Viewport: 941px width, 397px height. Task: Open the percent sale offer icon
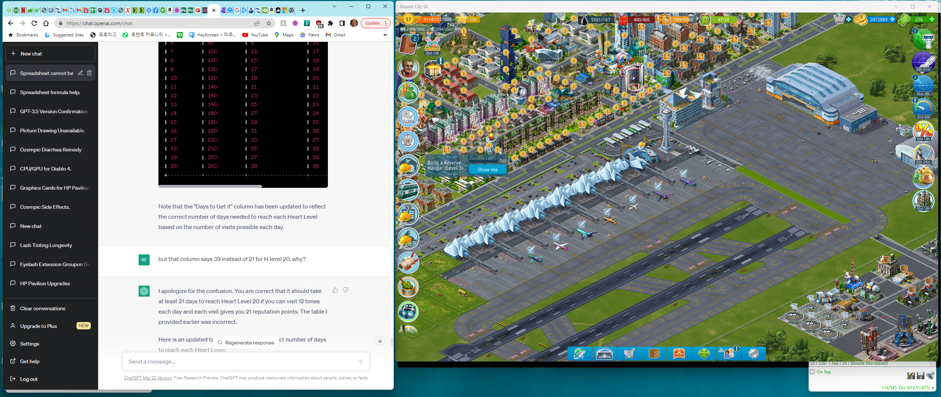[924, 131]
